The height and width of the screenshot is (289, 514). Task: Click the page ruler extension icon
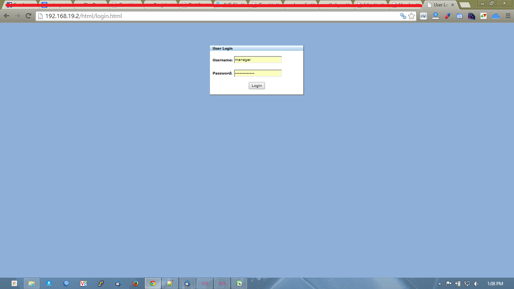point(435,16)
